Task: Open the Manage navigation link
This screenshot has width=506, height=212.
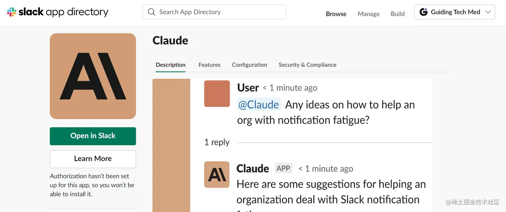Action: tap(368, 14)
